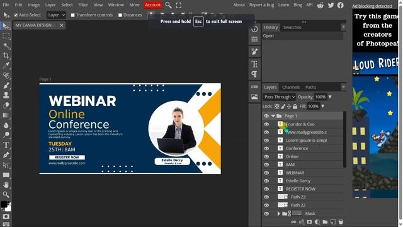The width and height of the screenshot is (403, 227).
Task: Open the Image menu
Action: [33, 5]
